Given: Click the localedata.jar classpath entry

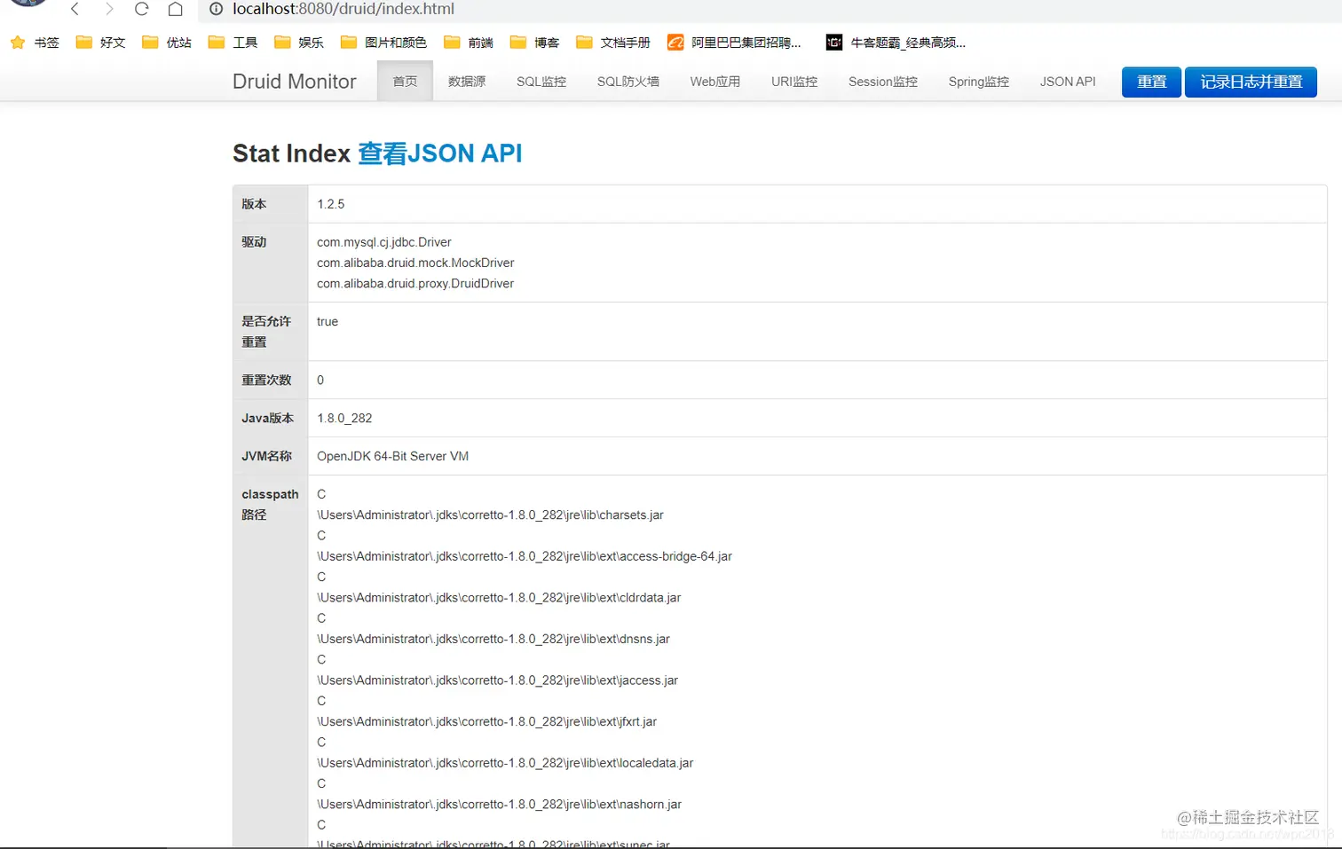Looking at the screenshot, I should point(505,763).
